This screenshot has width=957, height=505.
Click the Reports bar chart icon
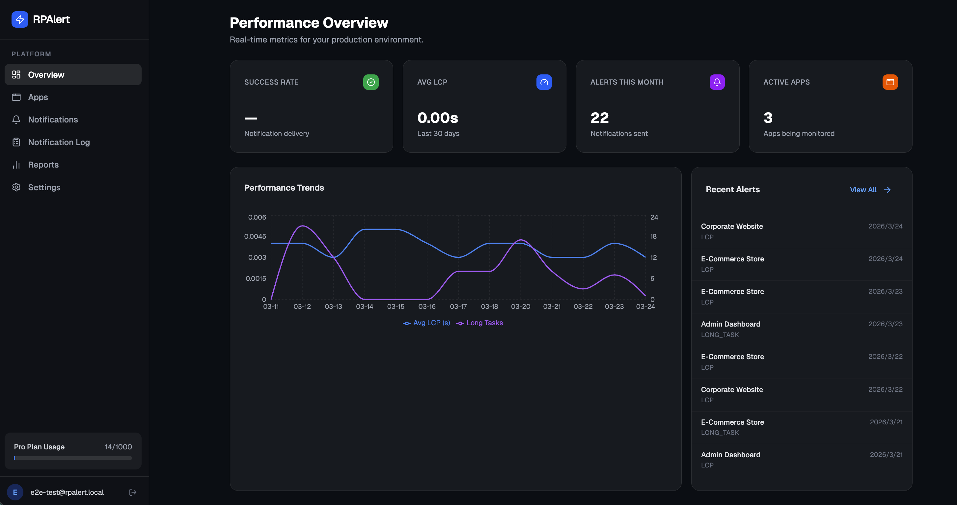[16, 165]
